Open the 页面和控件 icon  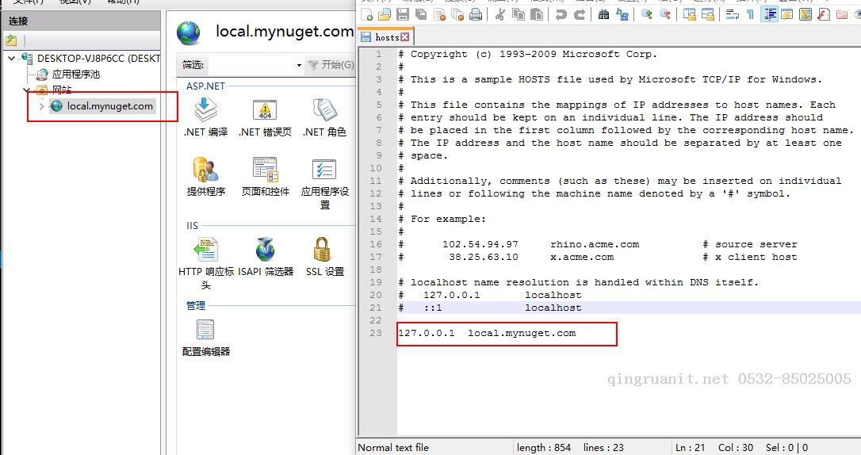point(265,170)
